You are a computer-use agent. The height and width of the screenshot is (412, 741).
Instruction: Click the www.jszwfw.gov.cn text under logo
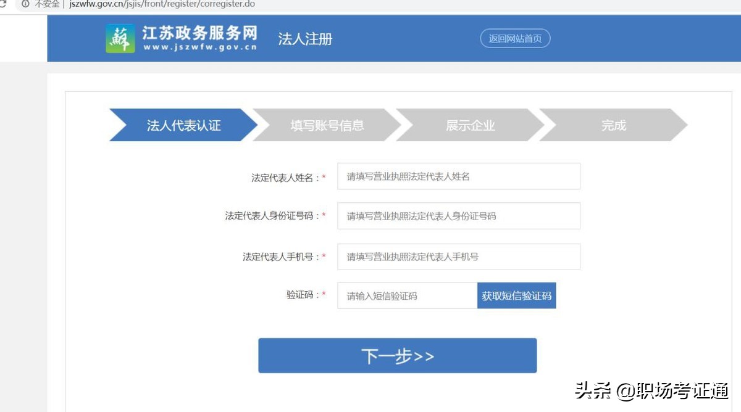point(199,47)
